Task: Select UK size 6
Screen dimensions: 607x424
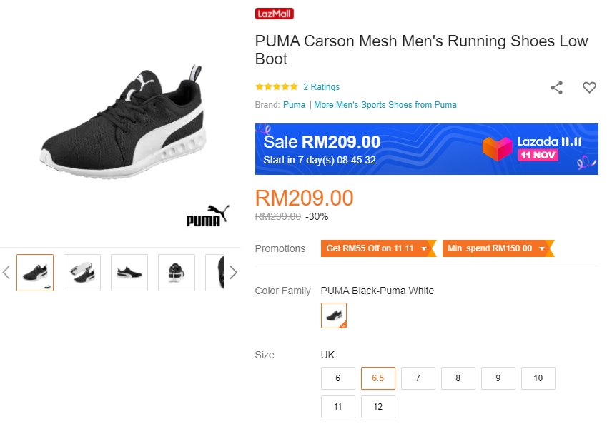Action: [x=338, y=378]
